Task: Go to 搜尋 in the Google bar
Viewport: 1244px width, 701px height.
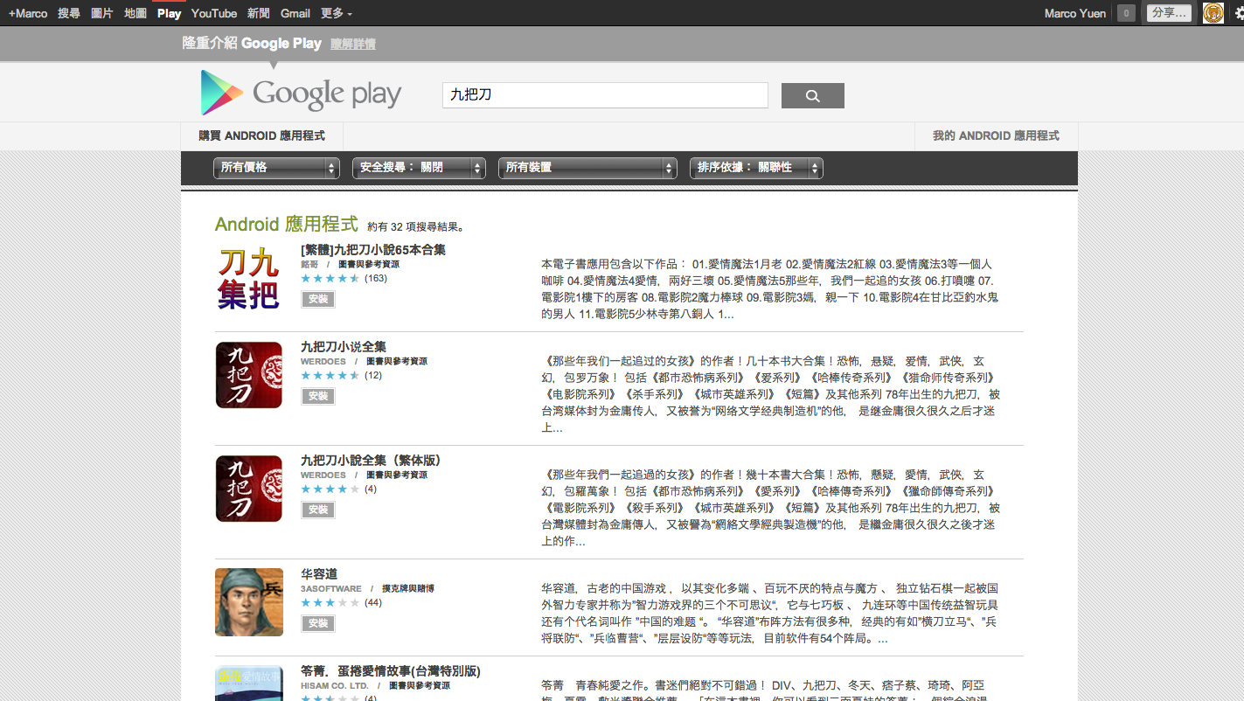Action: click(69, 13)
